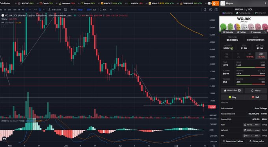Open the Wojak panel three-dot menu

pos(265,3)
